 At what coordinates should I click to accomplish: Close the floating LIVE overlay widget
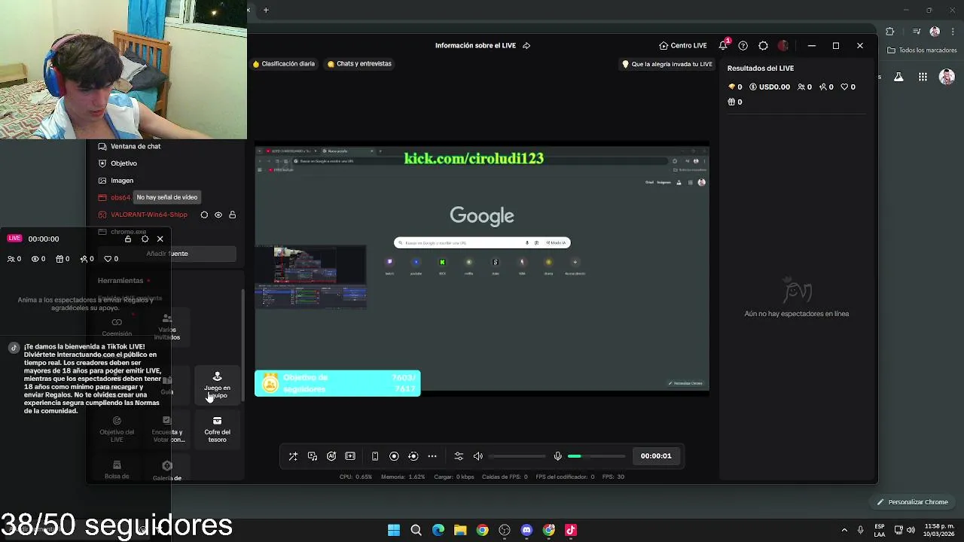click(160, 239)
